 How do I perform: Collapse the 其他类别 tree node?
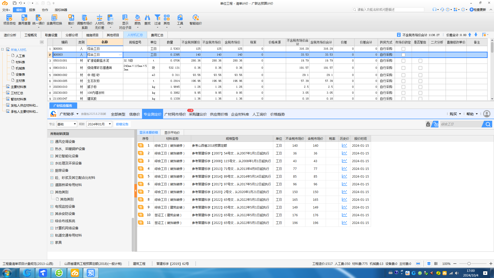click(x=52, y=192)
